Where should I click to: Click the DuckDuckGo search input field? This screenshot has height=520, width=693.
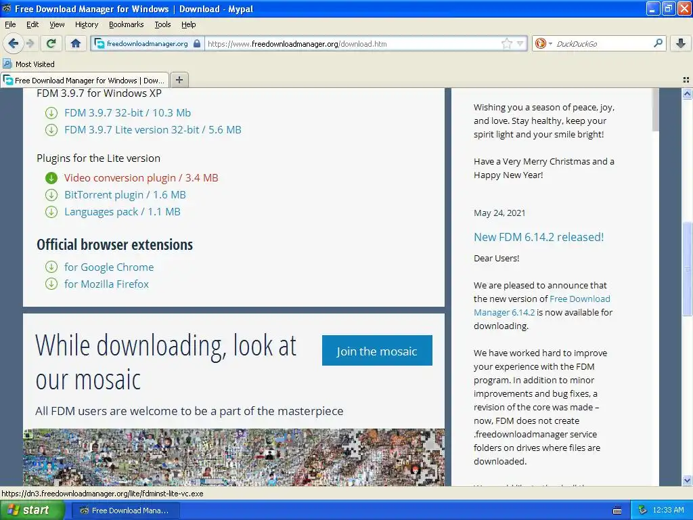[x=603, y=44]
